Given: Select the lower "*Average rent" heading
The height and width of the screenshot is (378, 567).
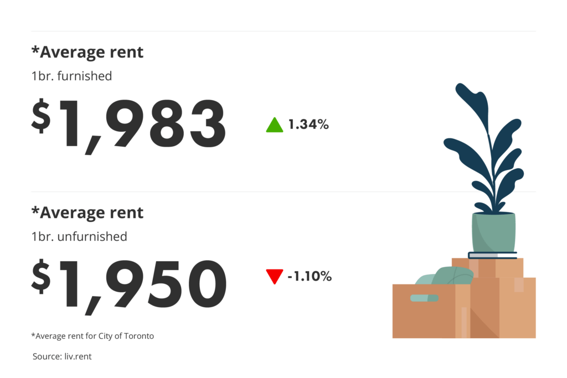Looking at the screenshot, I should click(87, 213).
